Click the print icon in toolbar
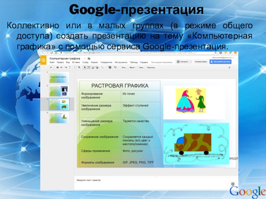266x199 pixels. (58, 67)
